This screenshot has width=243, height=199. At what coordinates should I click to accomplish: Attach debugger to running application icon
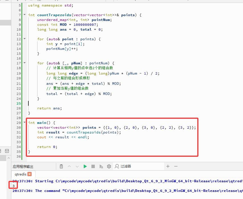point(101,166)
